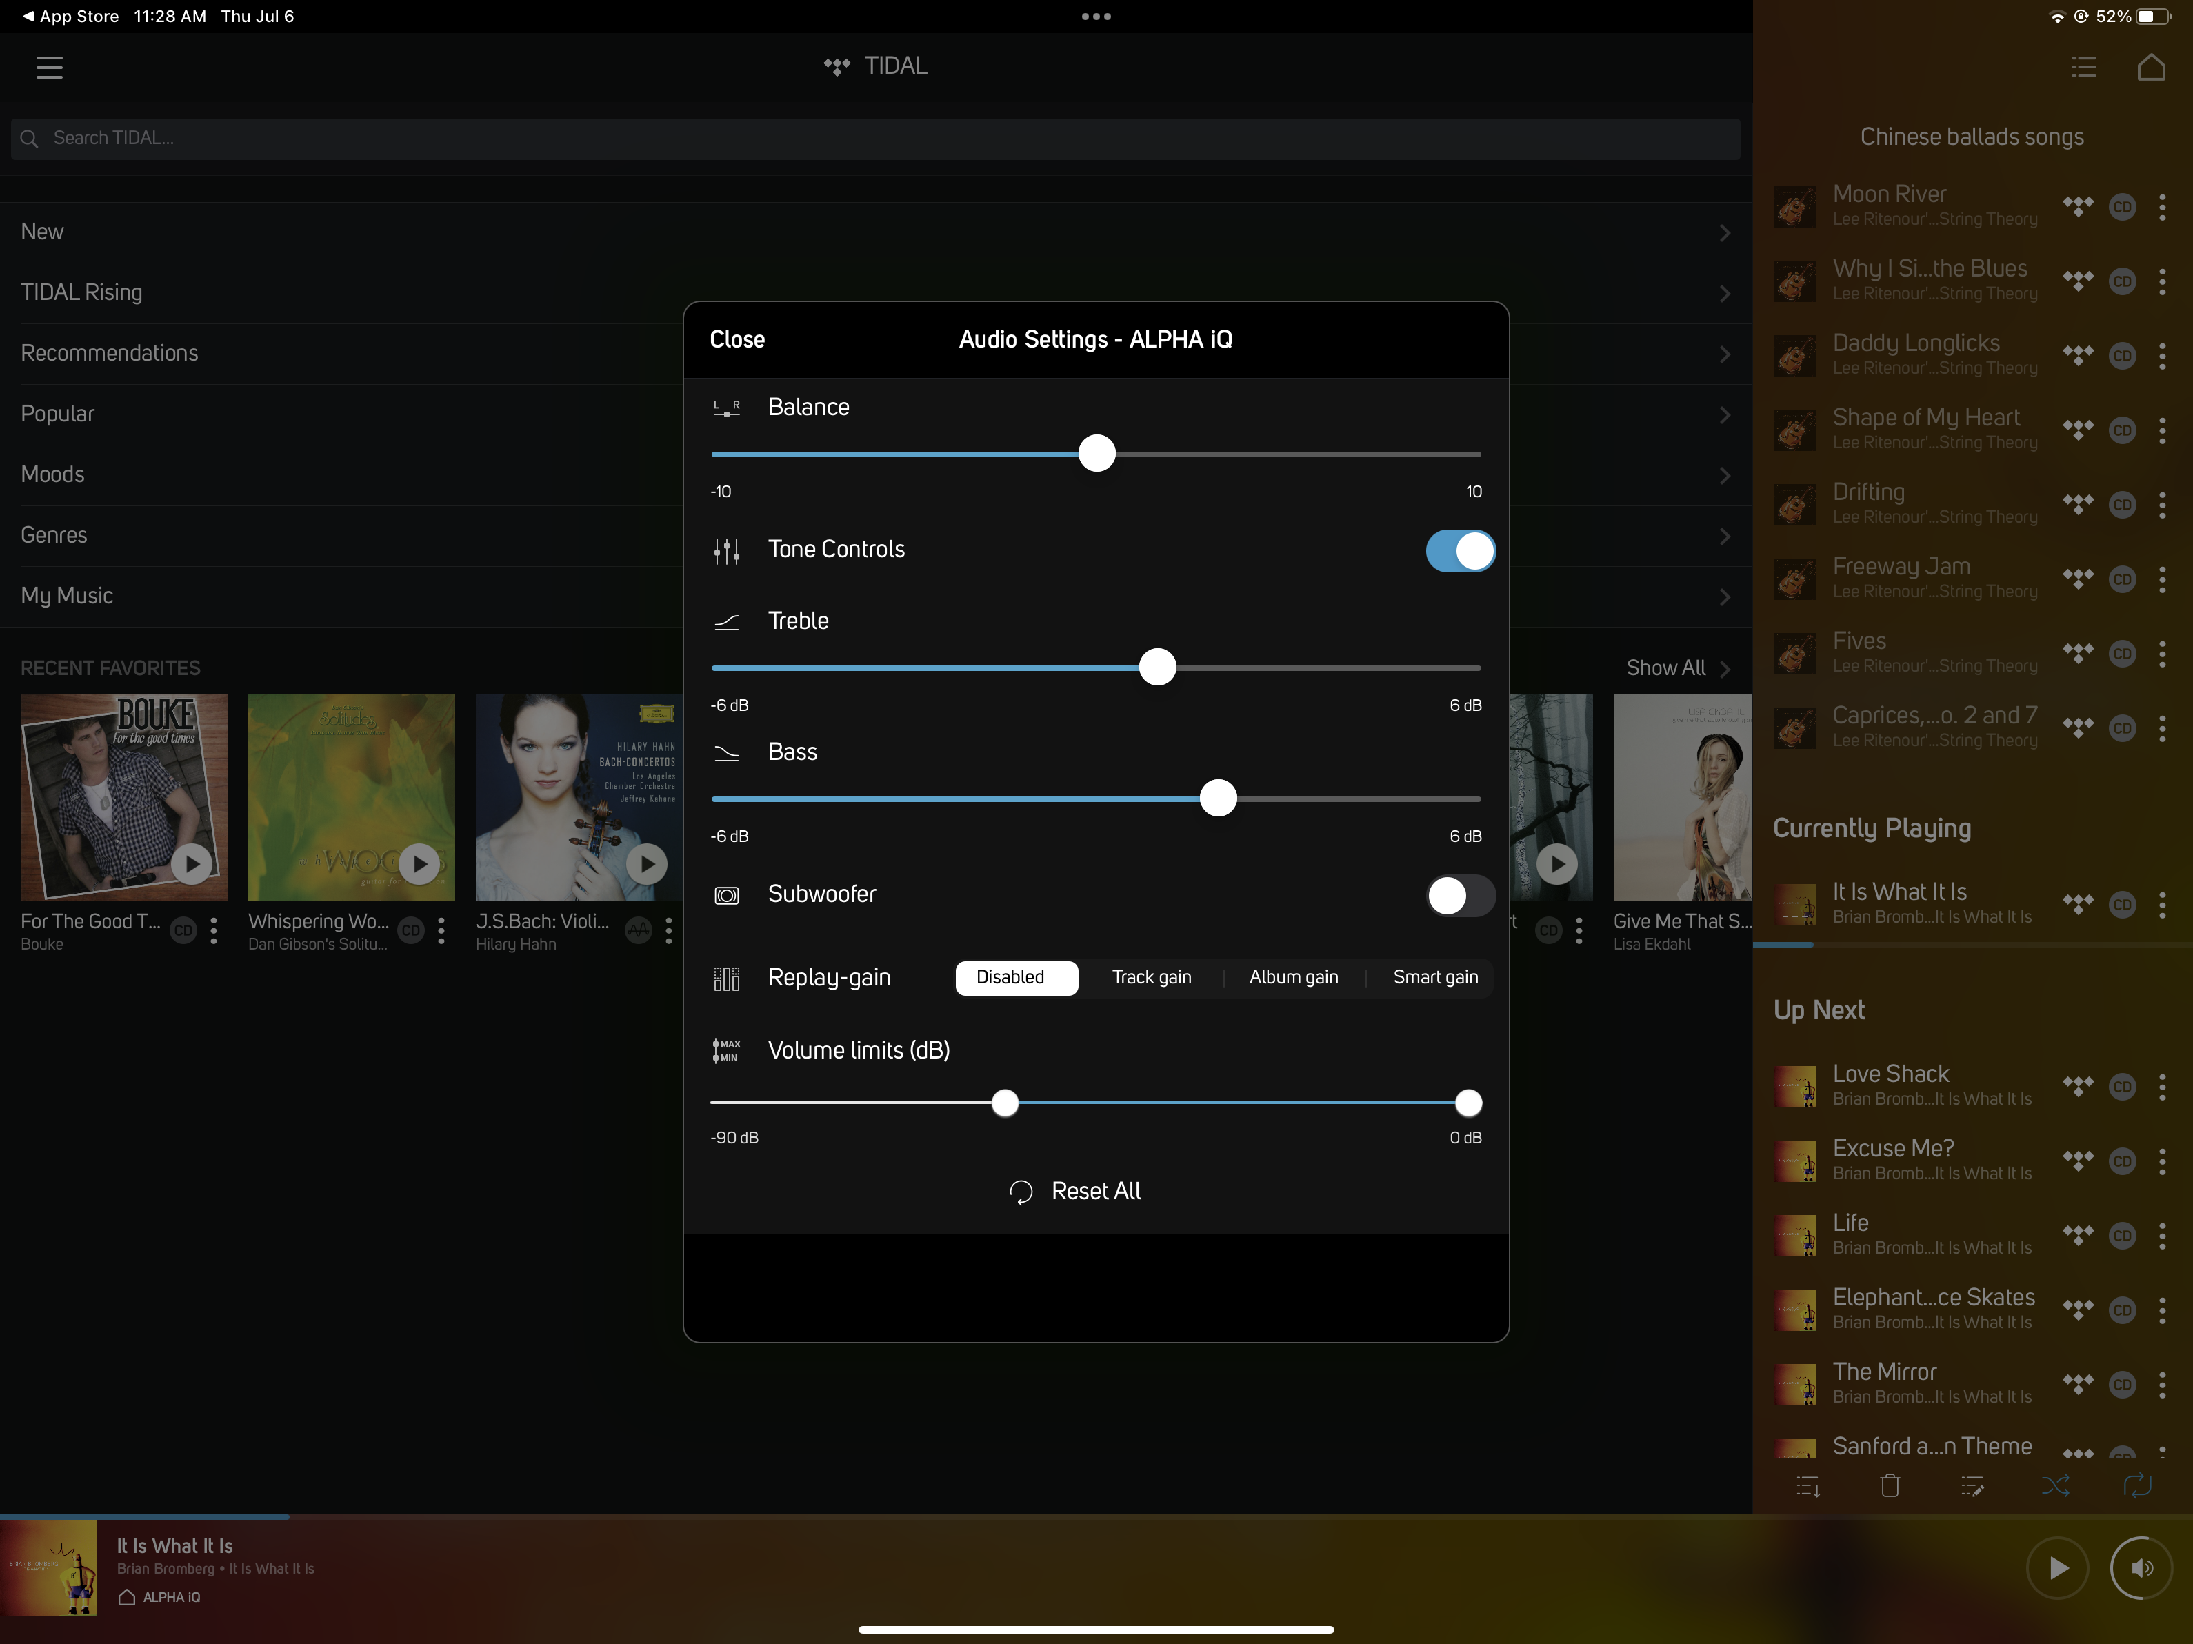This screenshot has width=2193, height=1644.
Task: Enable the Subwoofer switch
Action: pos(1461,895)
